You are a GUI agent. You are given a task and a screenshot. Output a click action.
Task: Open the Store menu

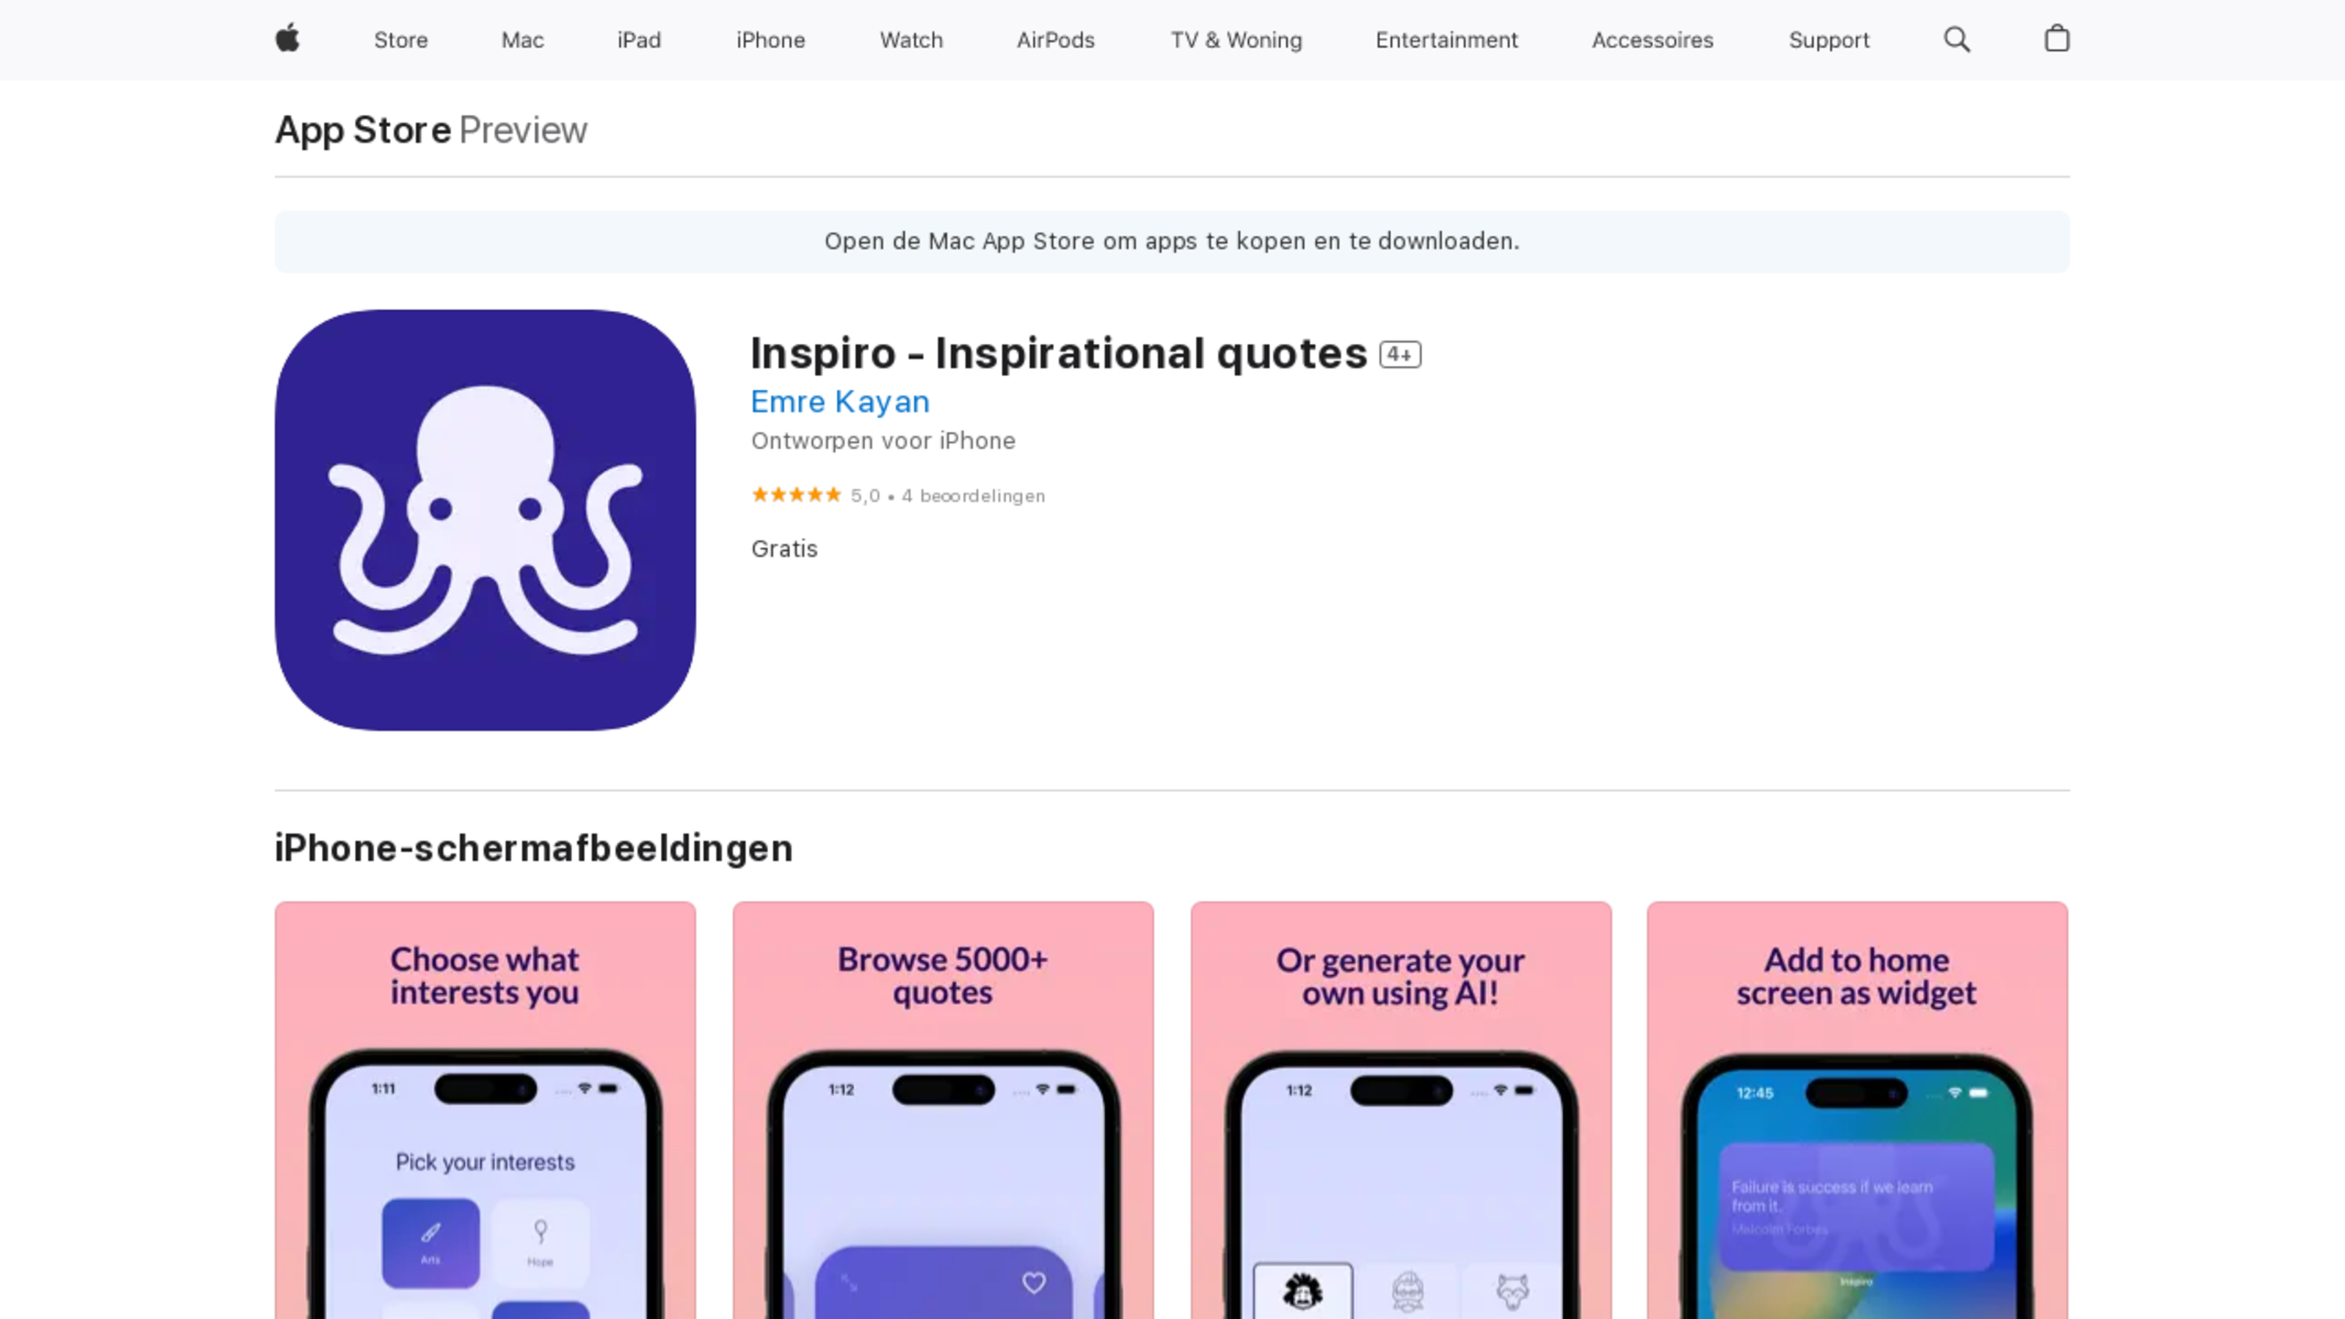(x=401, y=40)
